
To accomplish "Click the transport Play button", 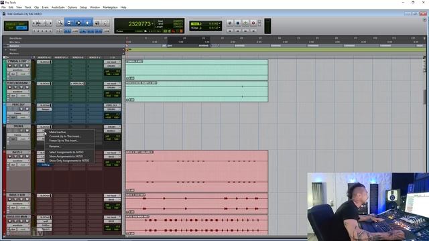I will coord(245,23).
